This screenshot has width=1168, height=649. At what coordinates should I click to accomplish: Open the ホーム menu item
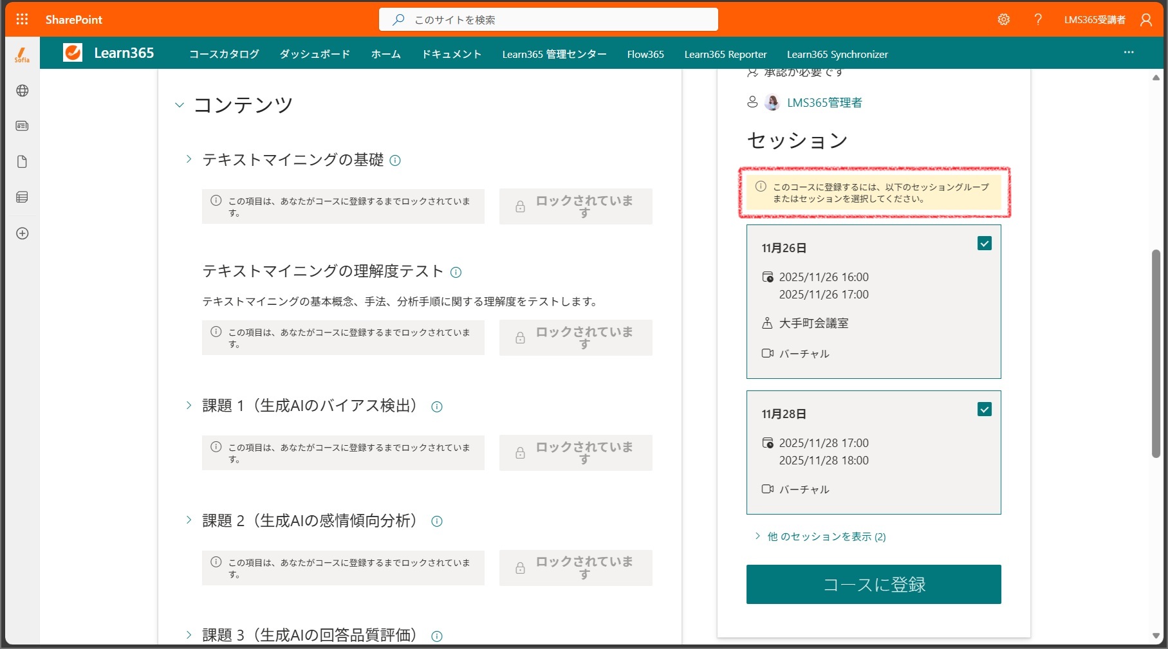pyautogui.click(x=385, y=54)
